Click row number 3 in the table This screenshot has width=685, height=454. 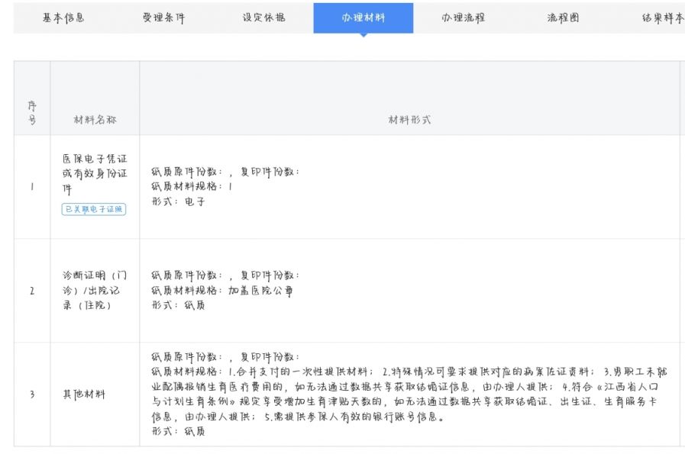[x=32, y=394]
